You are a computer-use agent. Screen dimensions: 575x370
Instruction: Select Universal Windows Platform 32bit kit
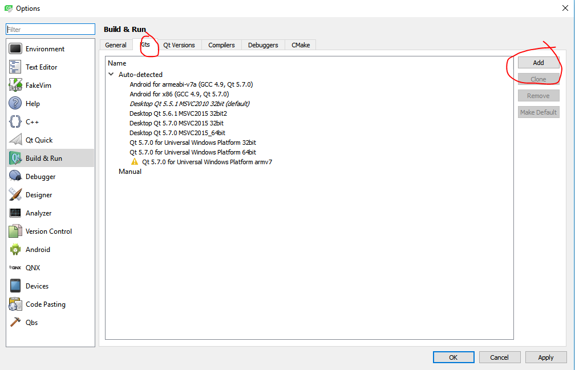(193, 143)
